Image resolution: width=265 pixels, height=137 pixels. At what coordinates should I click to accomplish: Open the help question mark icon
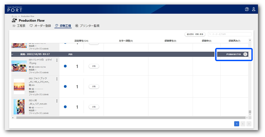[247, 9]
